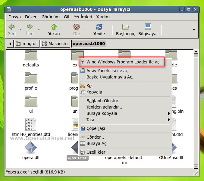Screen dimensions: 204x181
Task: Open Özellikler from the context menu
Action: point(125,152)
